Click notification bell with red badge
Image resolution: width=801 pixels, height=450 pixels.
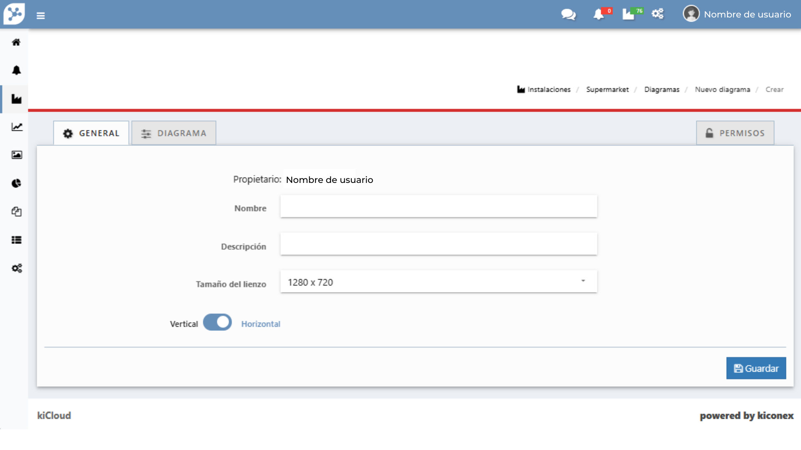click(599, 15)
